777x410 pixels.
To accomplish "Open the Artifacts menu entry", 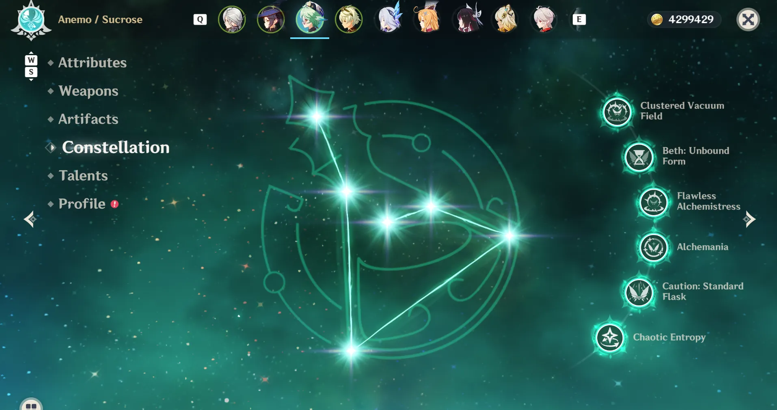I will point(88,119).
